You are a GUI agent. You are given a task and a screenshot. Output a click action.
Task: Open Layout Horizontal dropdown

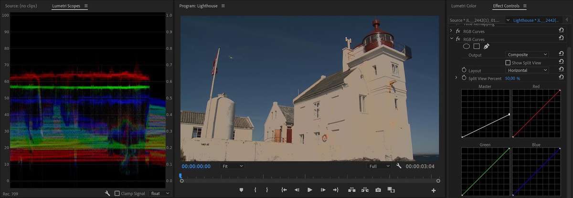(527, 70)
